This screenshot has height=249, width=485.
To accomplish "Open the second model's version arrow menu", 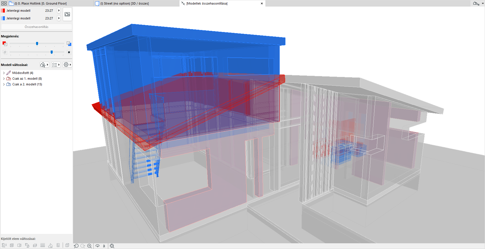I will click(59, 18).
